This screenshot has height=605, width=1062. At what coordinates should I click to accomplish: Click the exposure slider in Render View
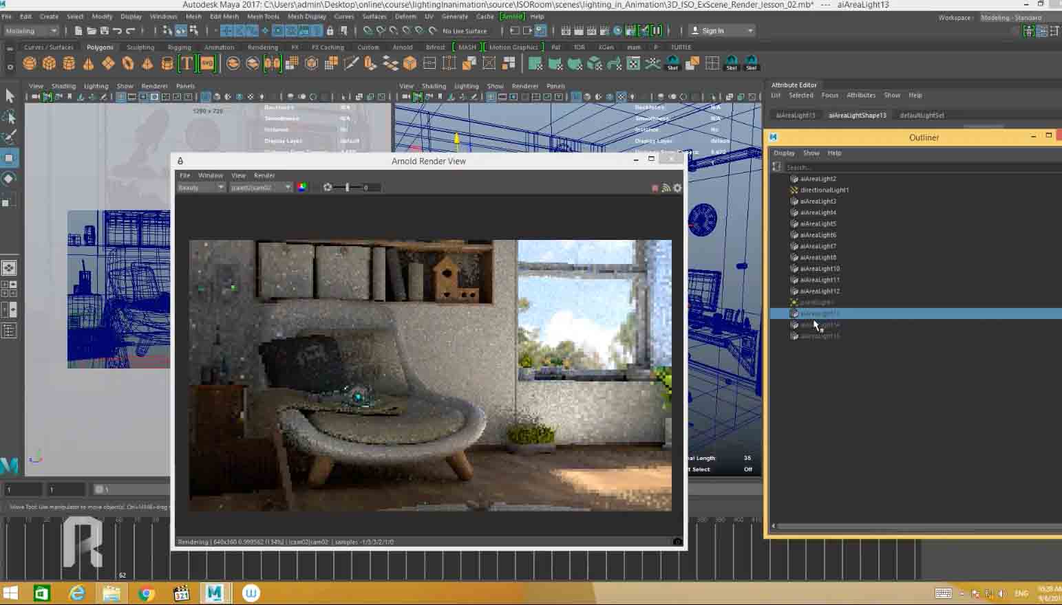[x=348, y=187]
